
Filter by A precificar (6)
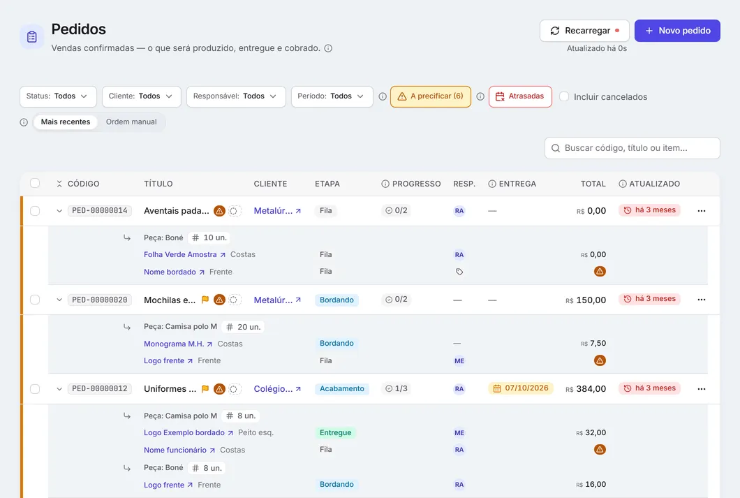coord(431,96)
